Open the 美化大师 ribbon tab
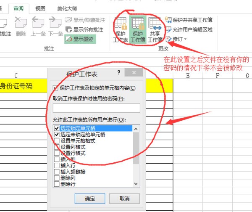 coord(67,8)
